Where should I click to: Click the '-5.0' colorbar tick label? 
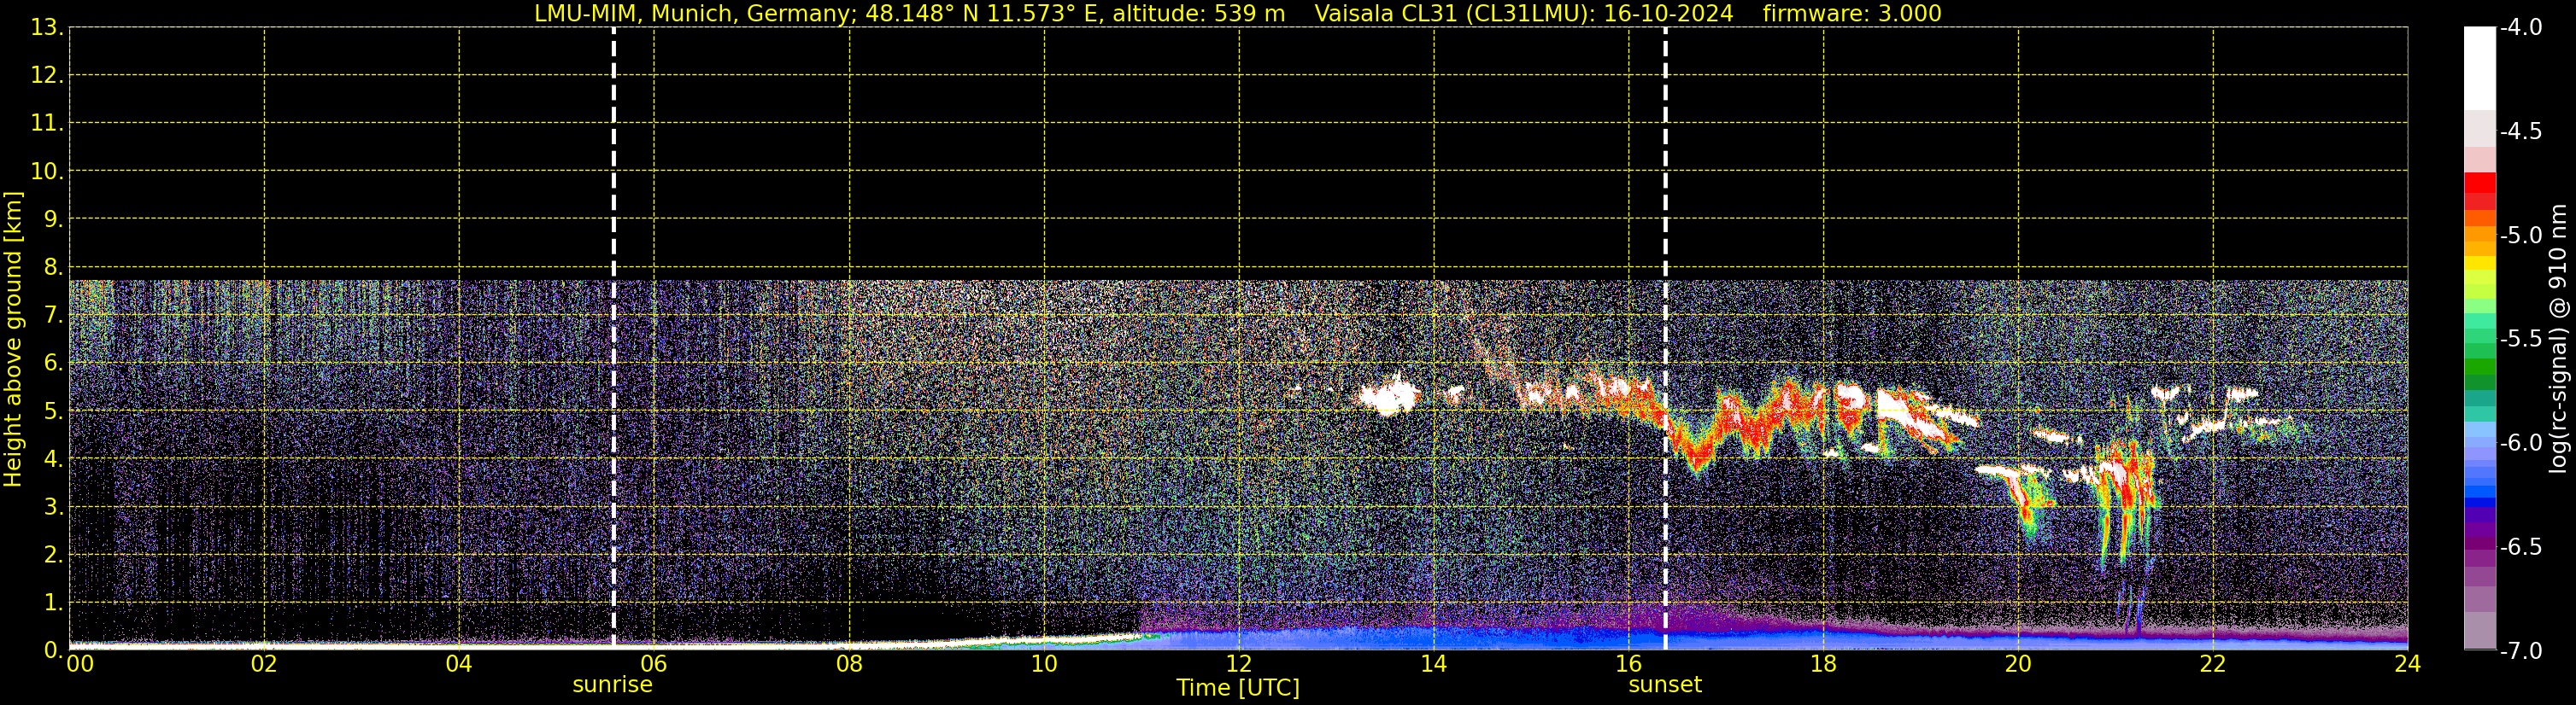pos(2521,236)
